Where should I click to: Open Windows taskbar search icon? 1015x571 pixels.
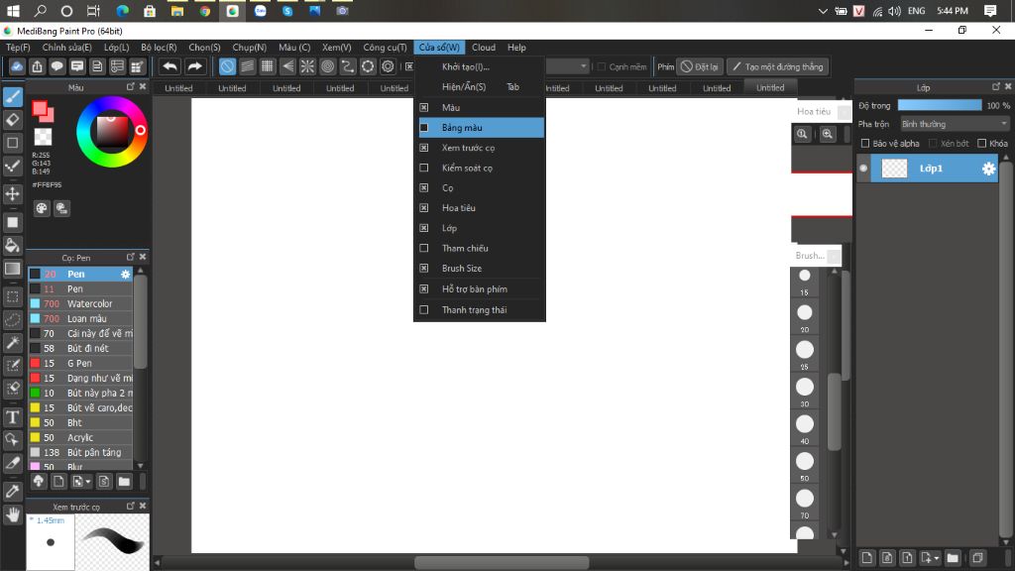point(40,11)
